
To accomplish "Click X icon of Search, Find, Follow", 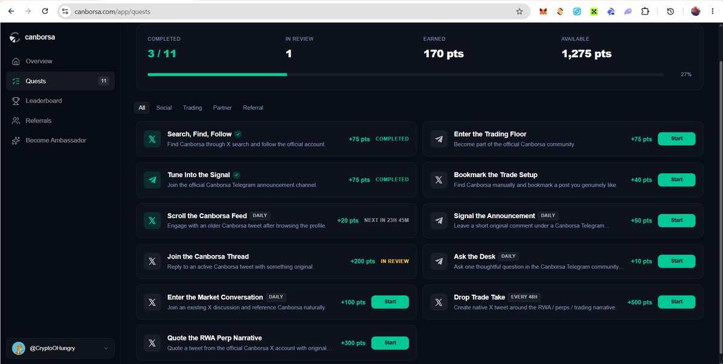I will [x=152, y=139].
